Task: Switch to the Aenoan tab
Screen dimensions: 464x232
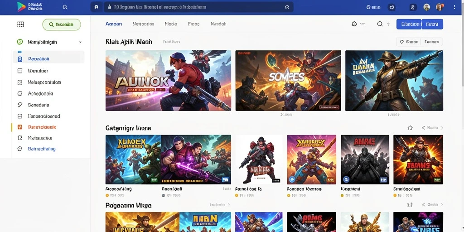Action: pyautogui.click(x=114, y=24)
